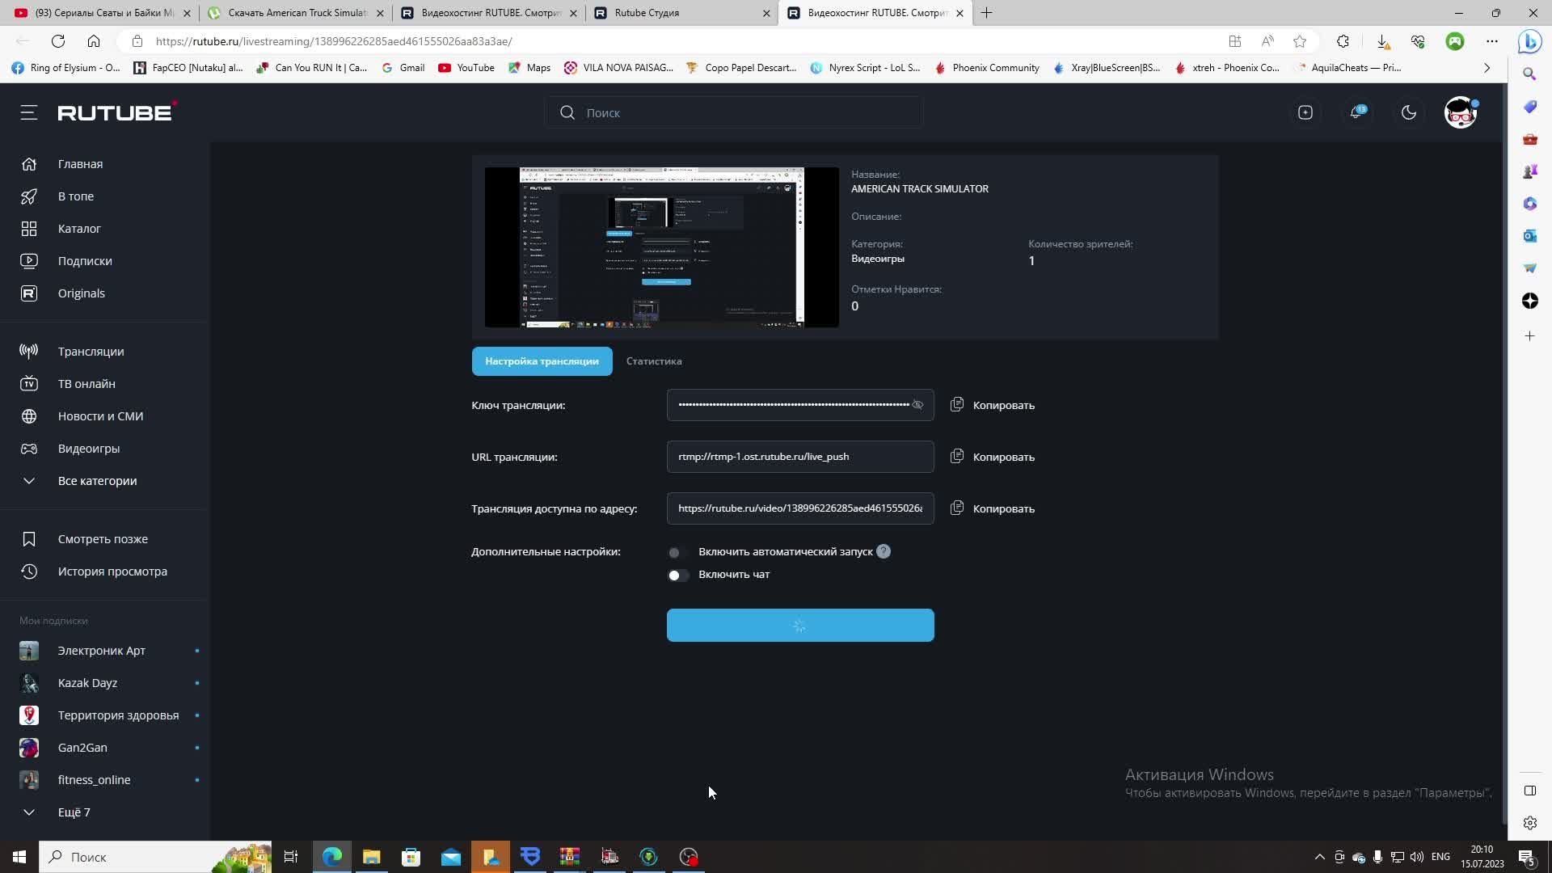Screen dimensions: 1552x873
Task: Switch to the Статистика tab
Action: click(653, 361)
